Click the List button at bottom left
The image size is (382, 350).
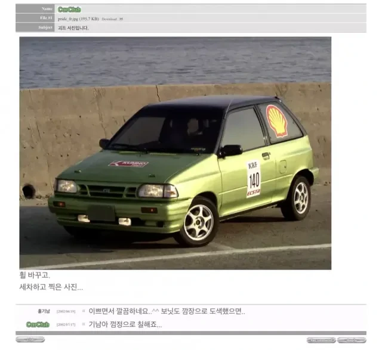coord(30,339)
